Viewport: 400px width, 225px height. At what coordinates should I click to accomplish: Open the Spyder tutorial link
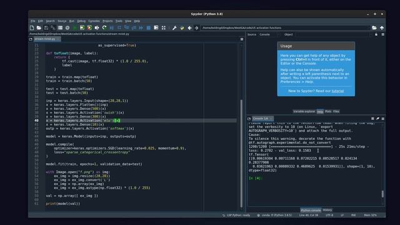[337, 91]
